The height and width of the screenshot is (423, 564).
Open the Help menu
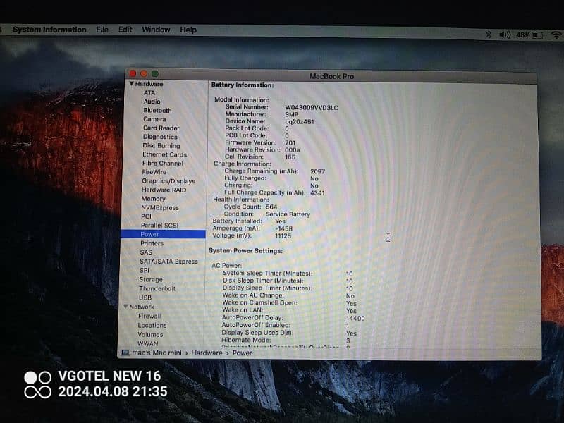click(188, 30)
